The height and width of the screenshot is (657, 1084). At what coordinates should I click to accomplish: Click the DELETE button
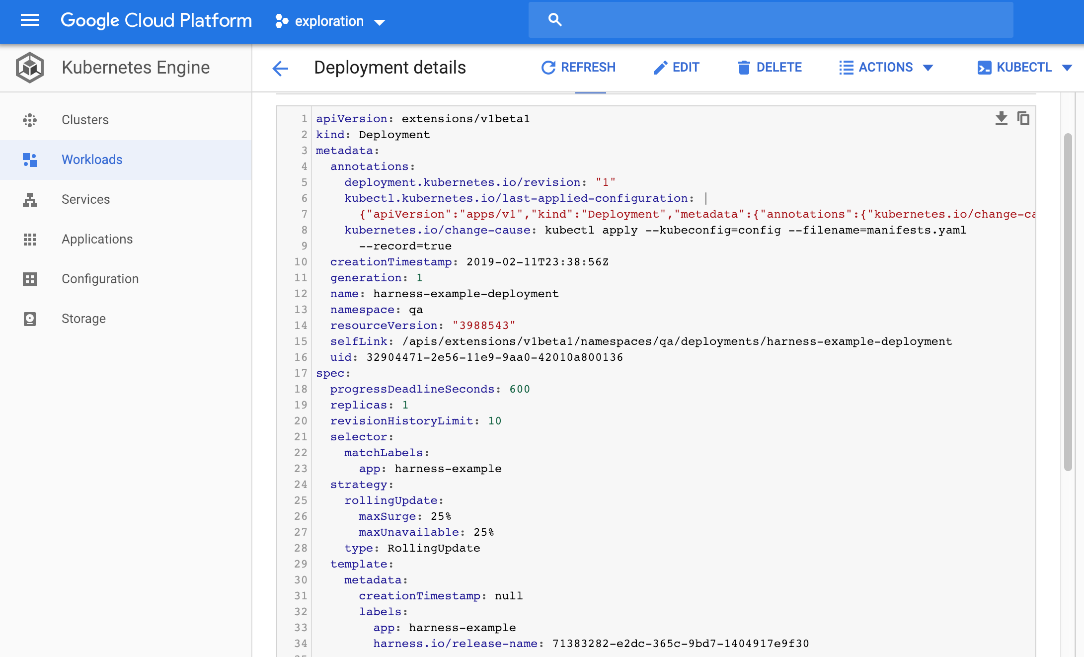[770, 67]
